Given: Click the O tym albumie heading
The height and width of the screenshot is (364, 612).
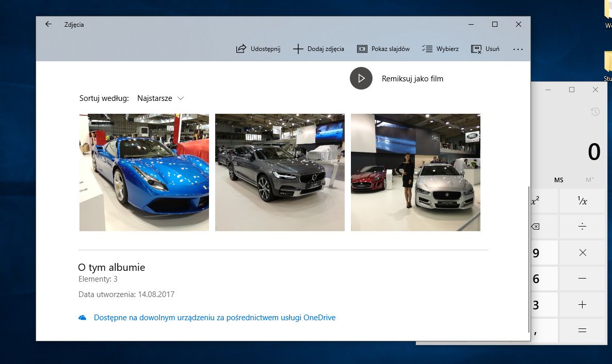Looking at the screenshot, I should pyautogui.click(x=111, y=267).
